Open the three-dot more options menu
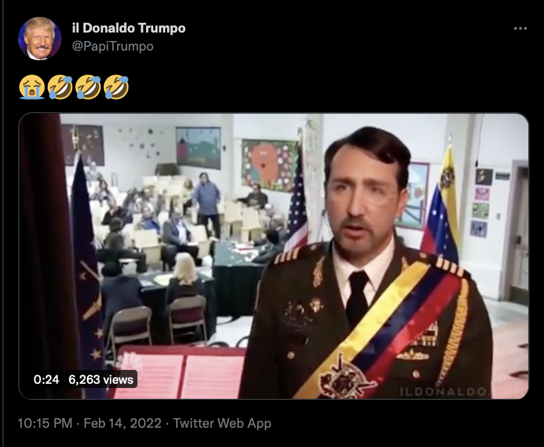The height and width of the screenshot is (447, 544). pos(520,28)
